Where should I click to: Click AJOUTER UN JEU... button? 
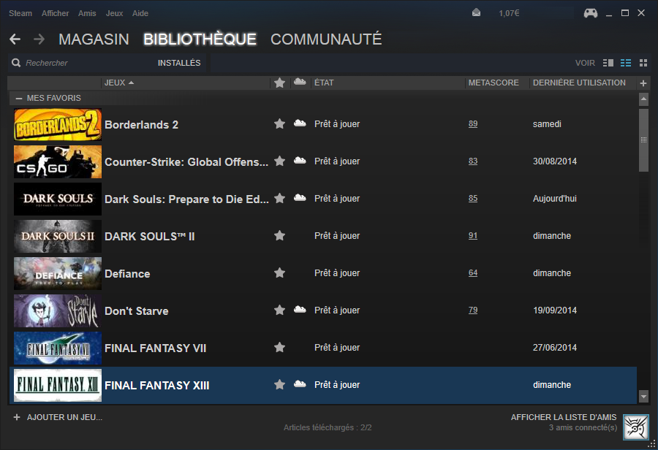click(x=64, y=417)
